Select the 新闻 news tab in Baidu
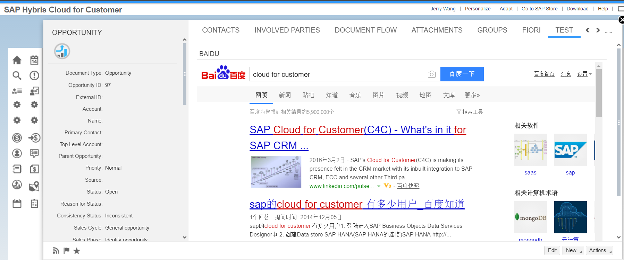 point(285,95)
